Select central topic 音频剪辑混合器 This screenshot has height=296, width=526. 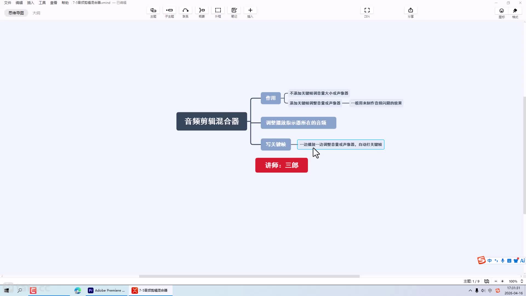pos(212,121)
